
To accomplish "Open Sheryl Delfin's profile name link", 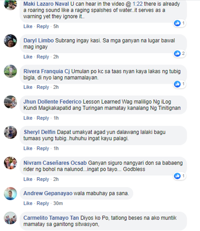I will pyautogui.click(x=40, y=132).
